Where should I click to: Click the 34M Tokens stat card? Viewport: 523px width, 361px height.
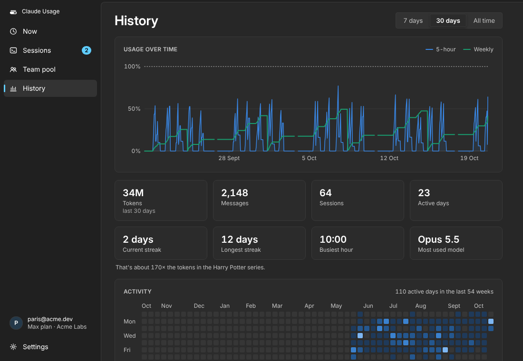[161, 200]
